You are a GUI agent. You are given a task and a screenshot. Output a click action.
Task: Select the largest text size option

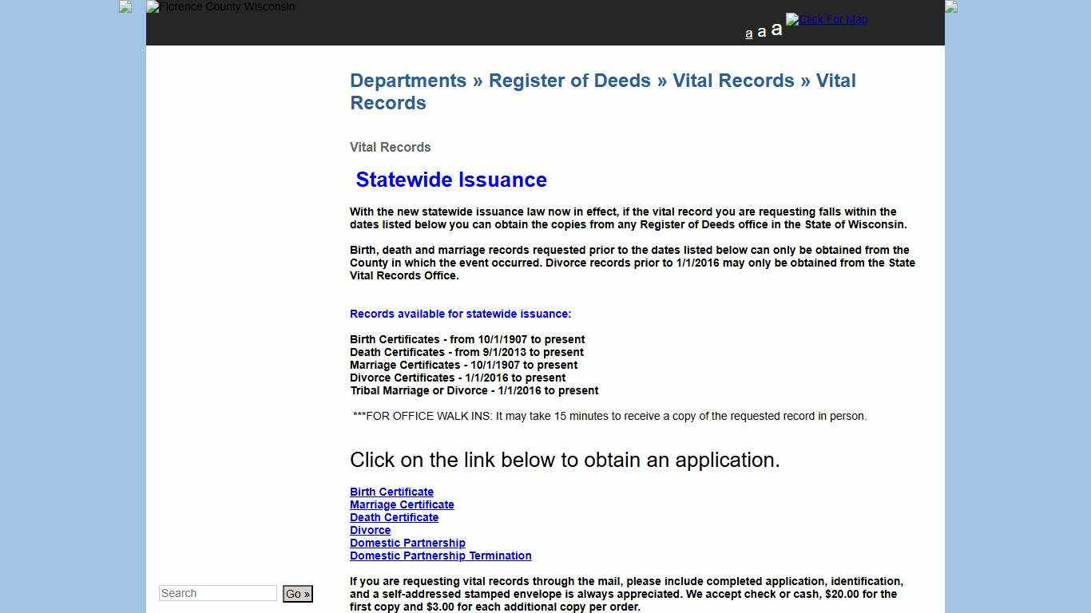(775, 30)
